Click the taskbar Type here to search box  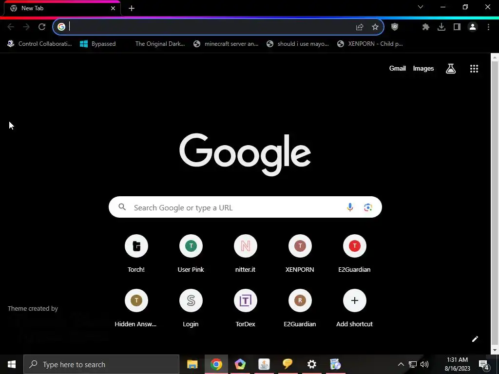[x=101, y=364]
